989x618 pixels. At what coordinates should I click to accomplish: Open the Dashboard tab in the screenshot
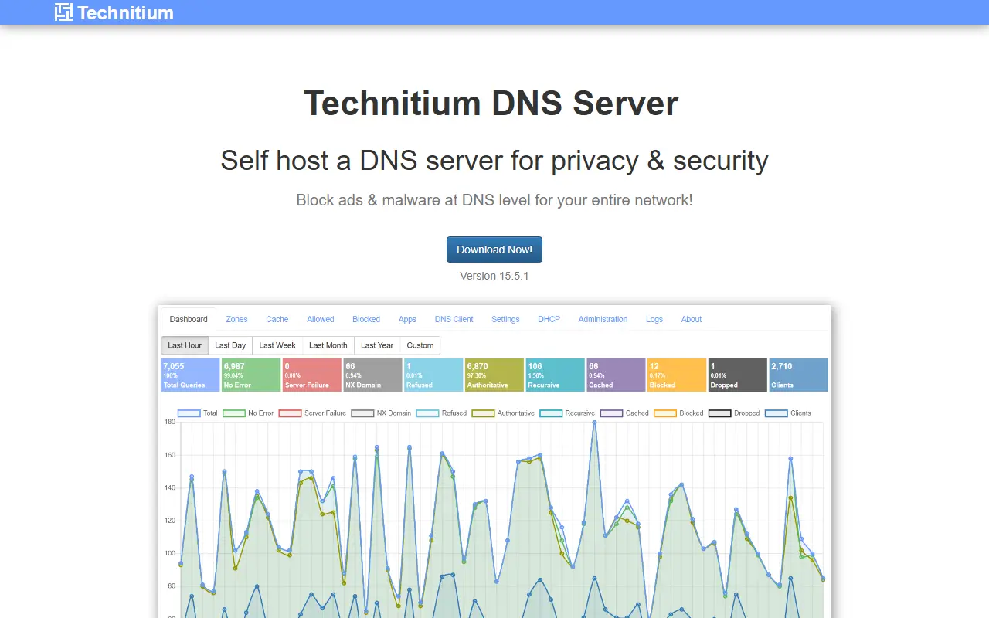point(189,319)
